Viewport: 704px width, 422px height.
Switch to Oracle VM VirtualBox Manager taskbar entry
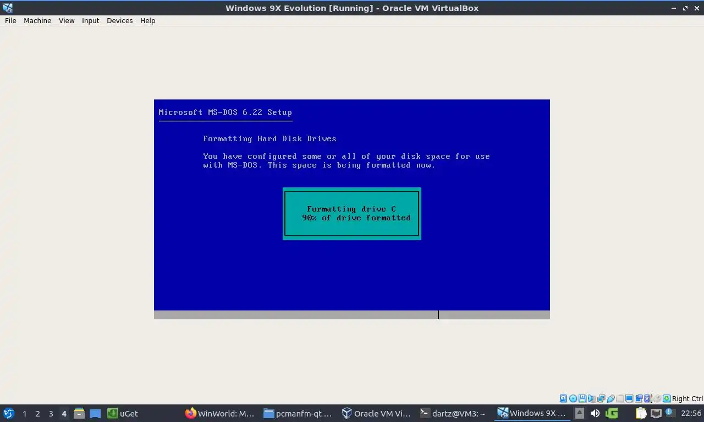coord(376,413)
